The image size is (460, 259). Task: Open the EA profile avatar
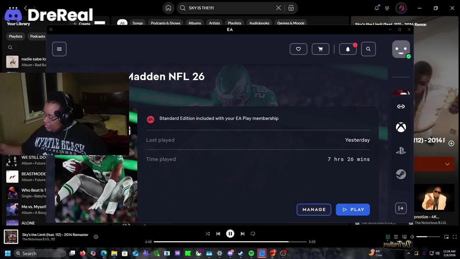click(x=401, y=49)
